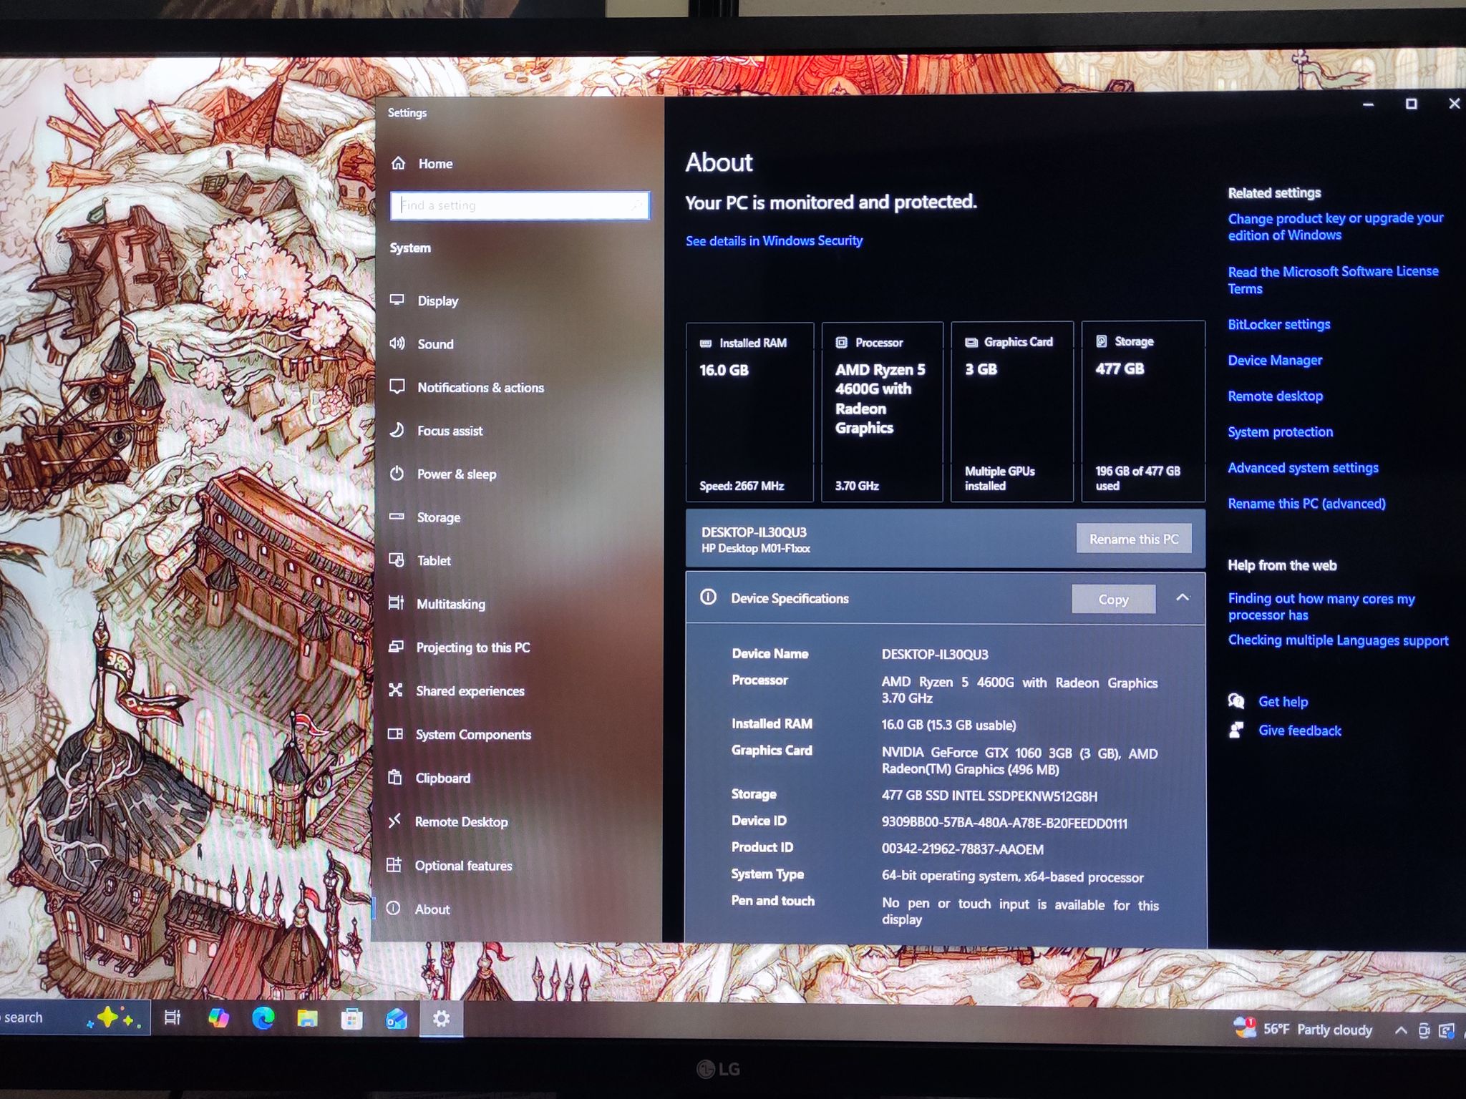Open Remote desktop related setting link
The height and width of the screenshot is (1099, 1466).
pos(1275,396)
